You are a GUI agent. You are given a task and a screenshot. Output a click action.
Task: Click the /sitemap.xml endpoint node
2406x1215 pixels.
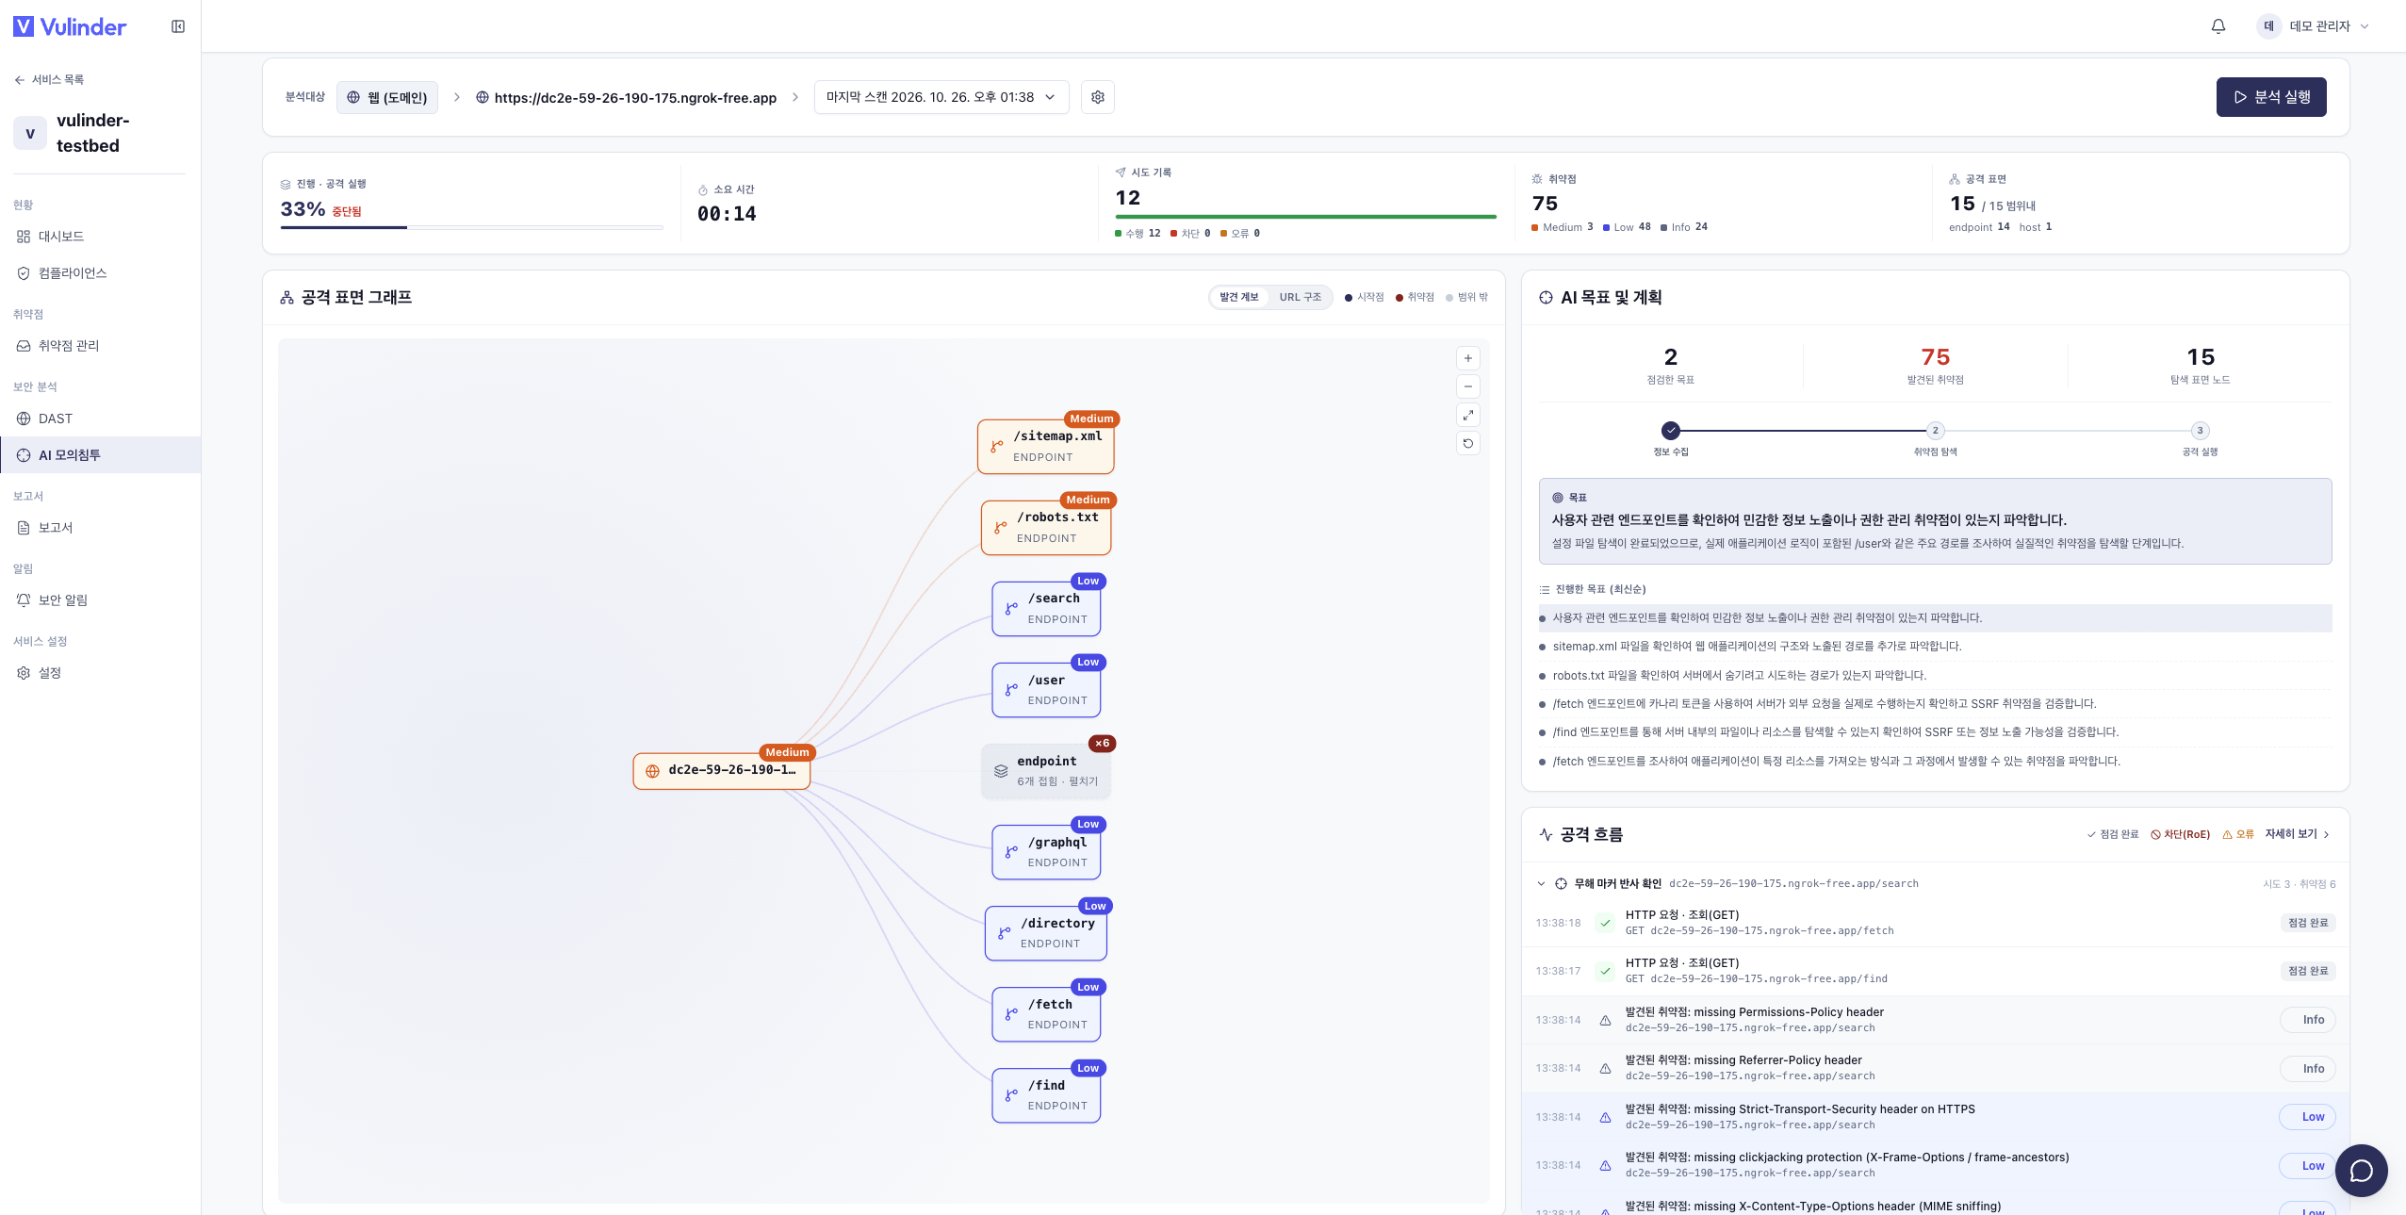(x=1046, y=446)
